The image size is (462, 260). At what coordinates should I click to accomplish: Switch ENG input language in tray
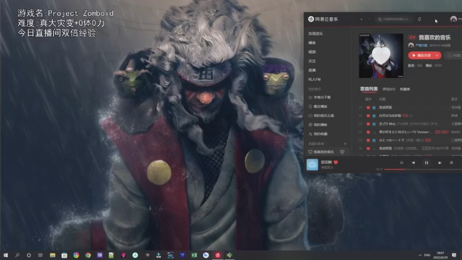[427, 255]
